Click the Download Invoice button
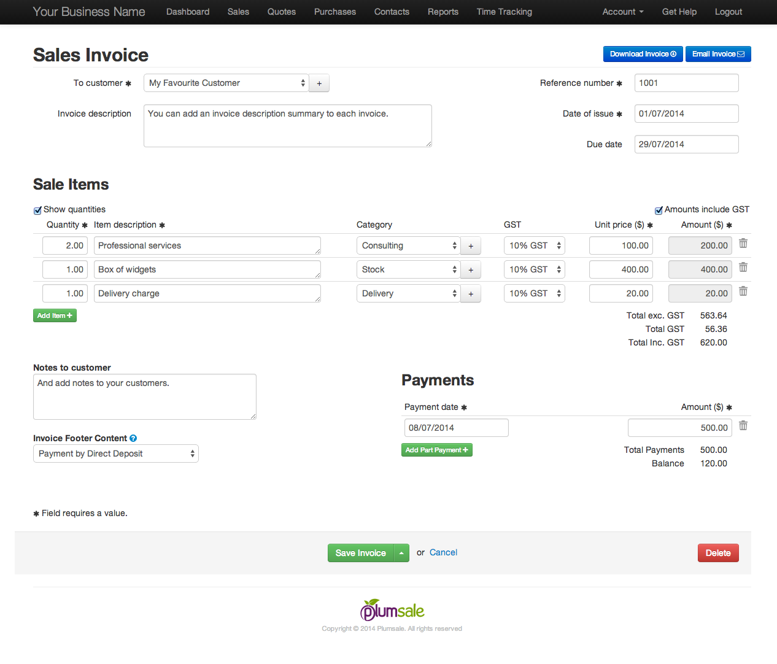Image resolution: width=777 pixels, height=664 pixels. (x=643, y=54)
